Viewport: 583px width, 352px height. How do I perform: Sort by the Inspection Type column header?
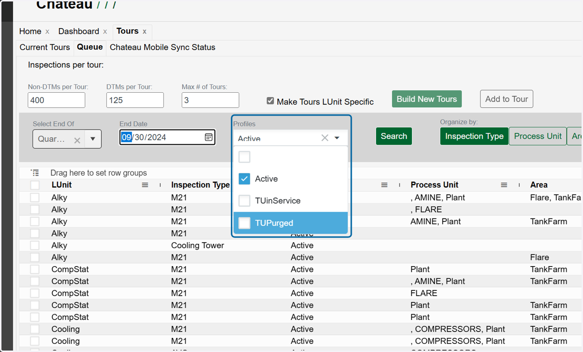[x=201, y=185]
